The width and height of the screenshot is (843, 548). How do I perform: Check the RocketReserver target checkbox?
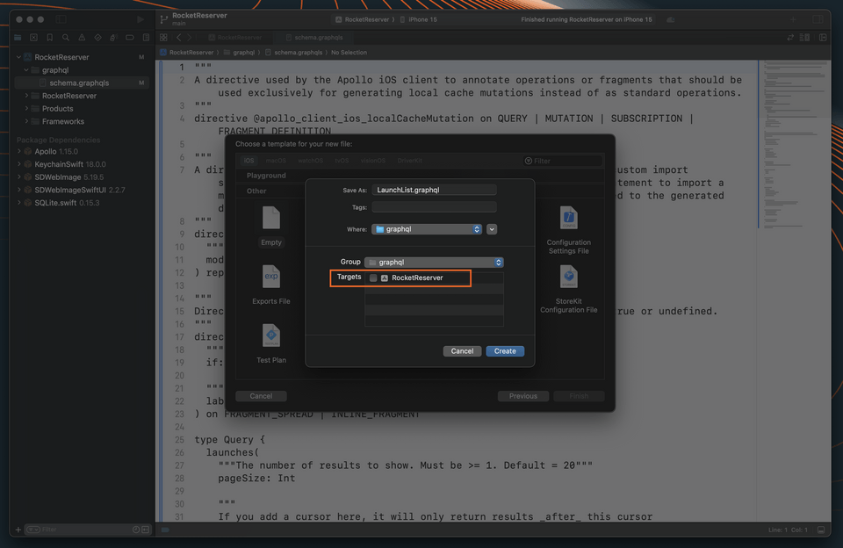(x=373, y=278)
